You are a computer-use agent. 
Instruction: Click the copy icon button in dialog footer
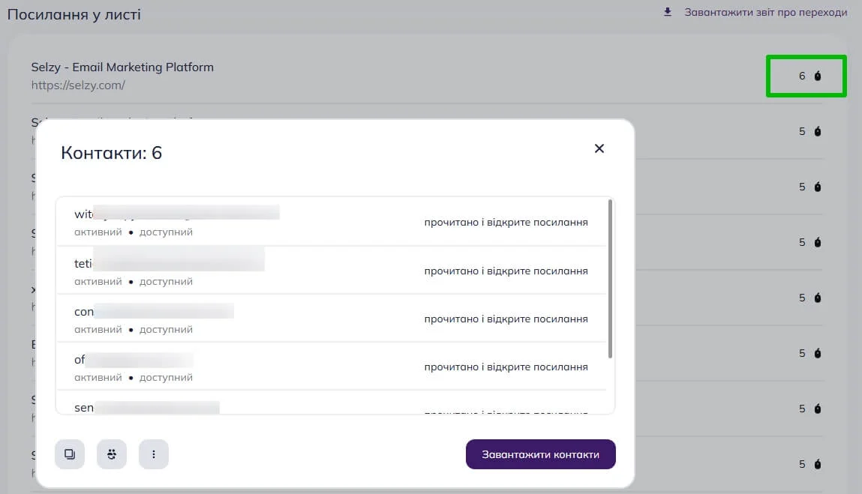pyautogui.click(x=70, y=454)
